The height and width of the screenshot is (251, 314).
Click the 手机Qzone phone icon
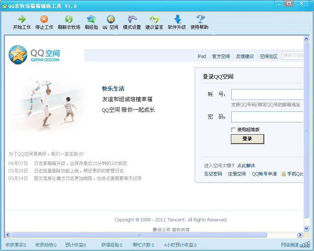click(x=284, y=174)
